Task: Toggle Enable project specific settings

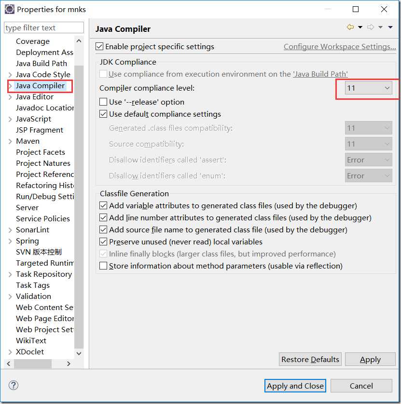Action: tap(99, 46)
